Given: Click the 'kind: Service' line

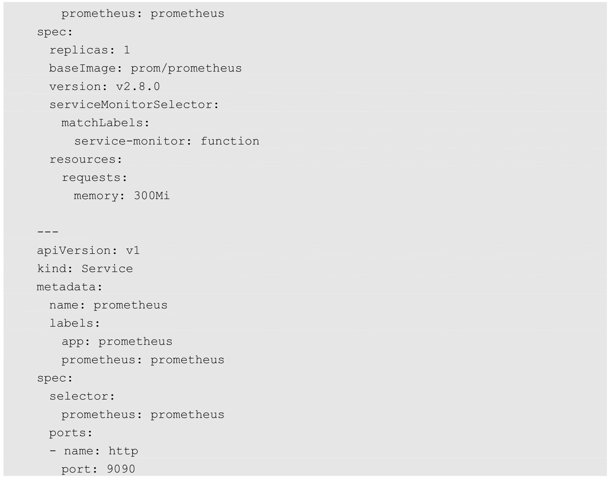Looking at the screenshot, I should point(85,269).
